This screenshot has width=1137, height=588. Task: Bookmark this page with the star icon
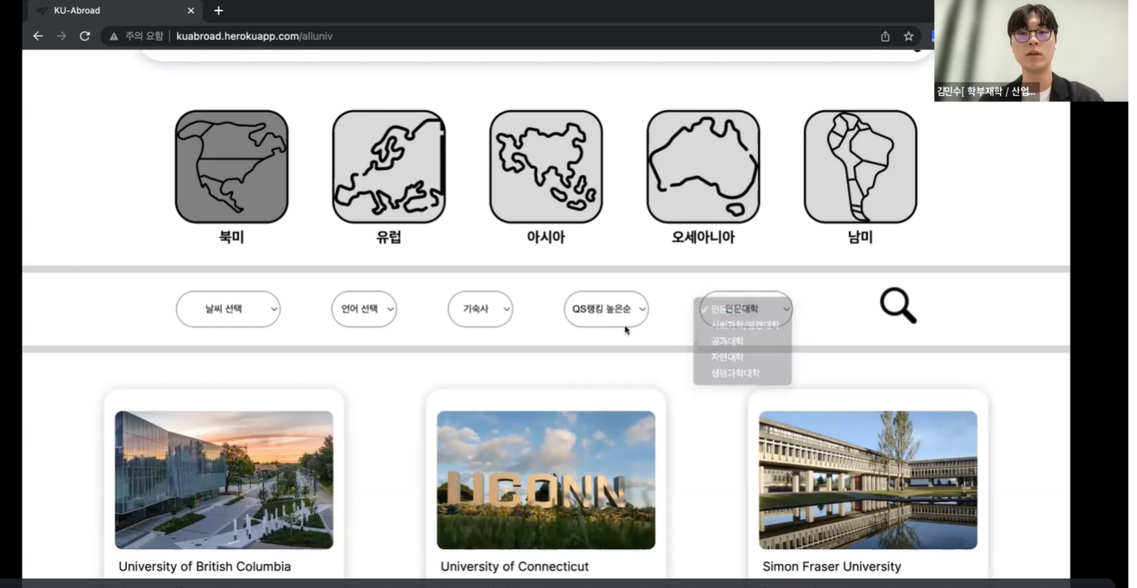click(908, 36)
